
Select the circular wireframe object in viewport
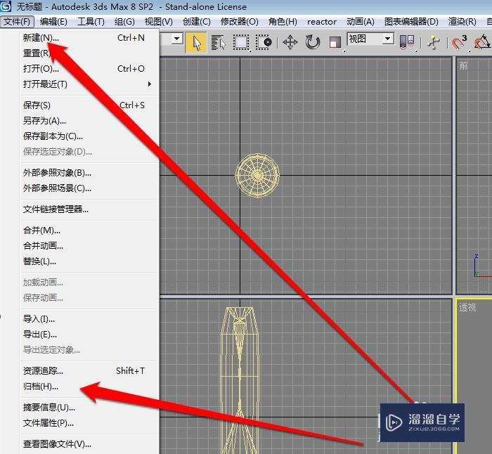click(x=257, y=176)
